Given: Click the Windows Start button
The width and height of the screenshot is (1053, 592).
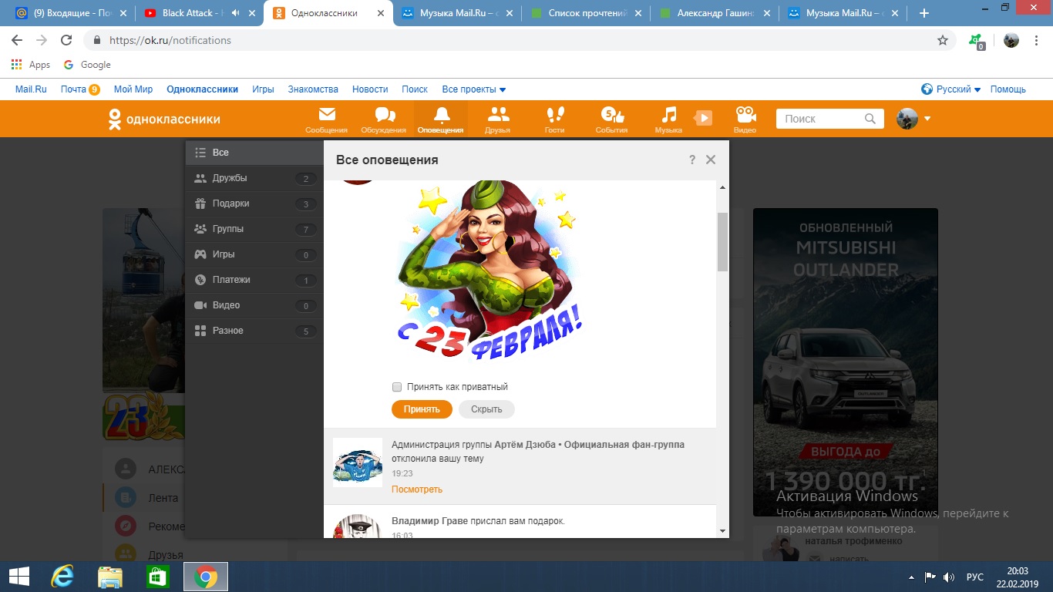Looking at the screenshot, I should 19,577.
